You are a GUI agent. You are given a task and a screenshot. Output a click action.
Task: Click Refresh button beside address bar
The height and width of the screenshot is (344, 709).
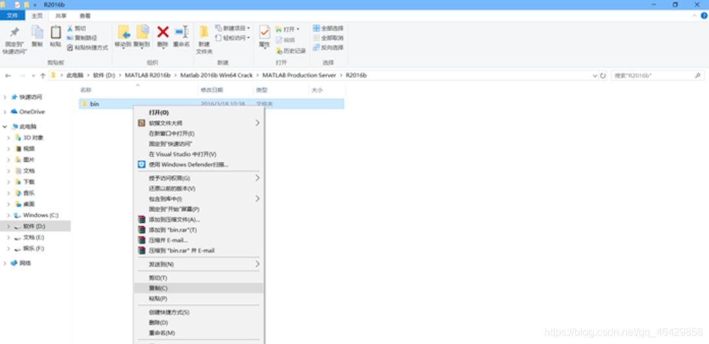pos(603,76)
